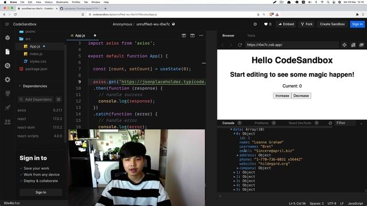
Task: Click the Spaces: 2 status bar entry
Action: tap(317, 204)
